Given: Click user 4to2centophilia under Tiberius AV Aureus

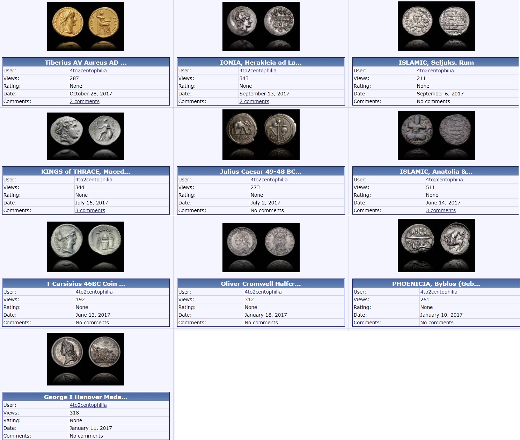Looking at the screenshot, I should [88, 71].
